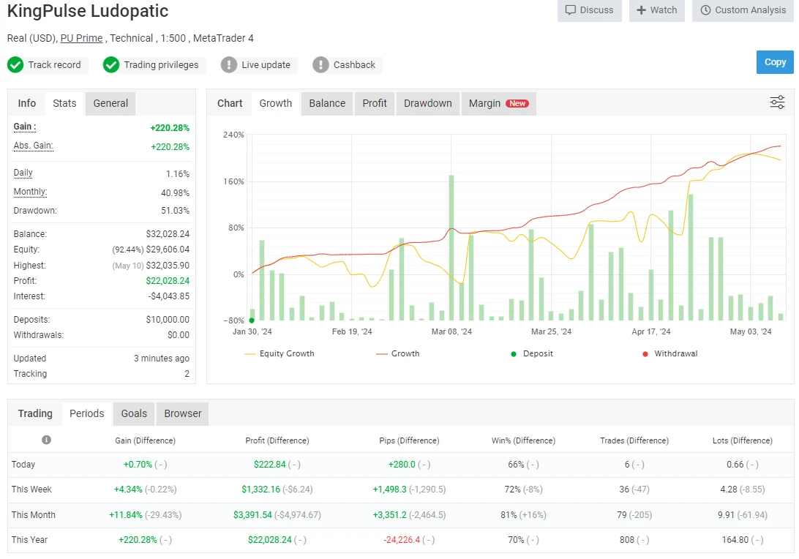This screenshot has width=799, height=559.
Task: Select the General tab in Info panel
Action: tap(110, 103)
